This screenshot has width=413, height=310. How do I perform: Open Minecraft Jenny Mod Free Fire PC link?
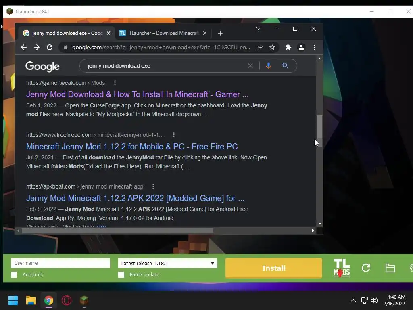click(x=132, y=146)
